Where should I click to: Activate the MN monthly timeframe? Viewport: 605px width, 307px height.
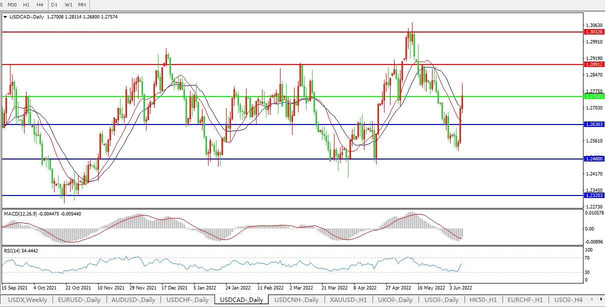pyautogui.click(x=82, y=4)
